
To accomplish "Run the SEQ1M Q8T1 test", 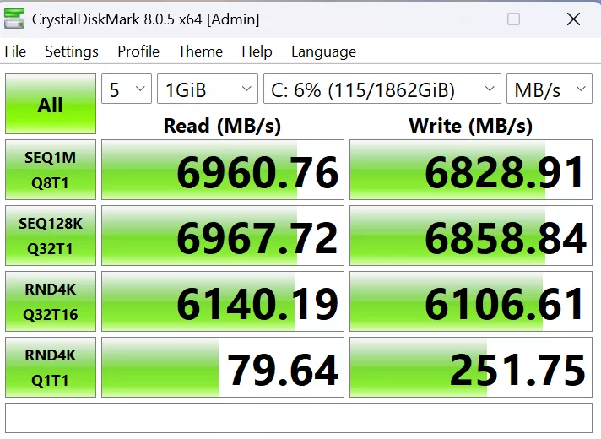I will [x=51, y=170].
